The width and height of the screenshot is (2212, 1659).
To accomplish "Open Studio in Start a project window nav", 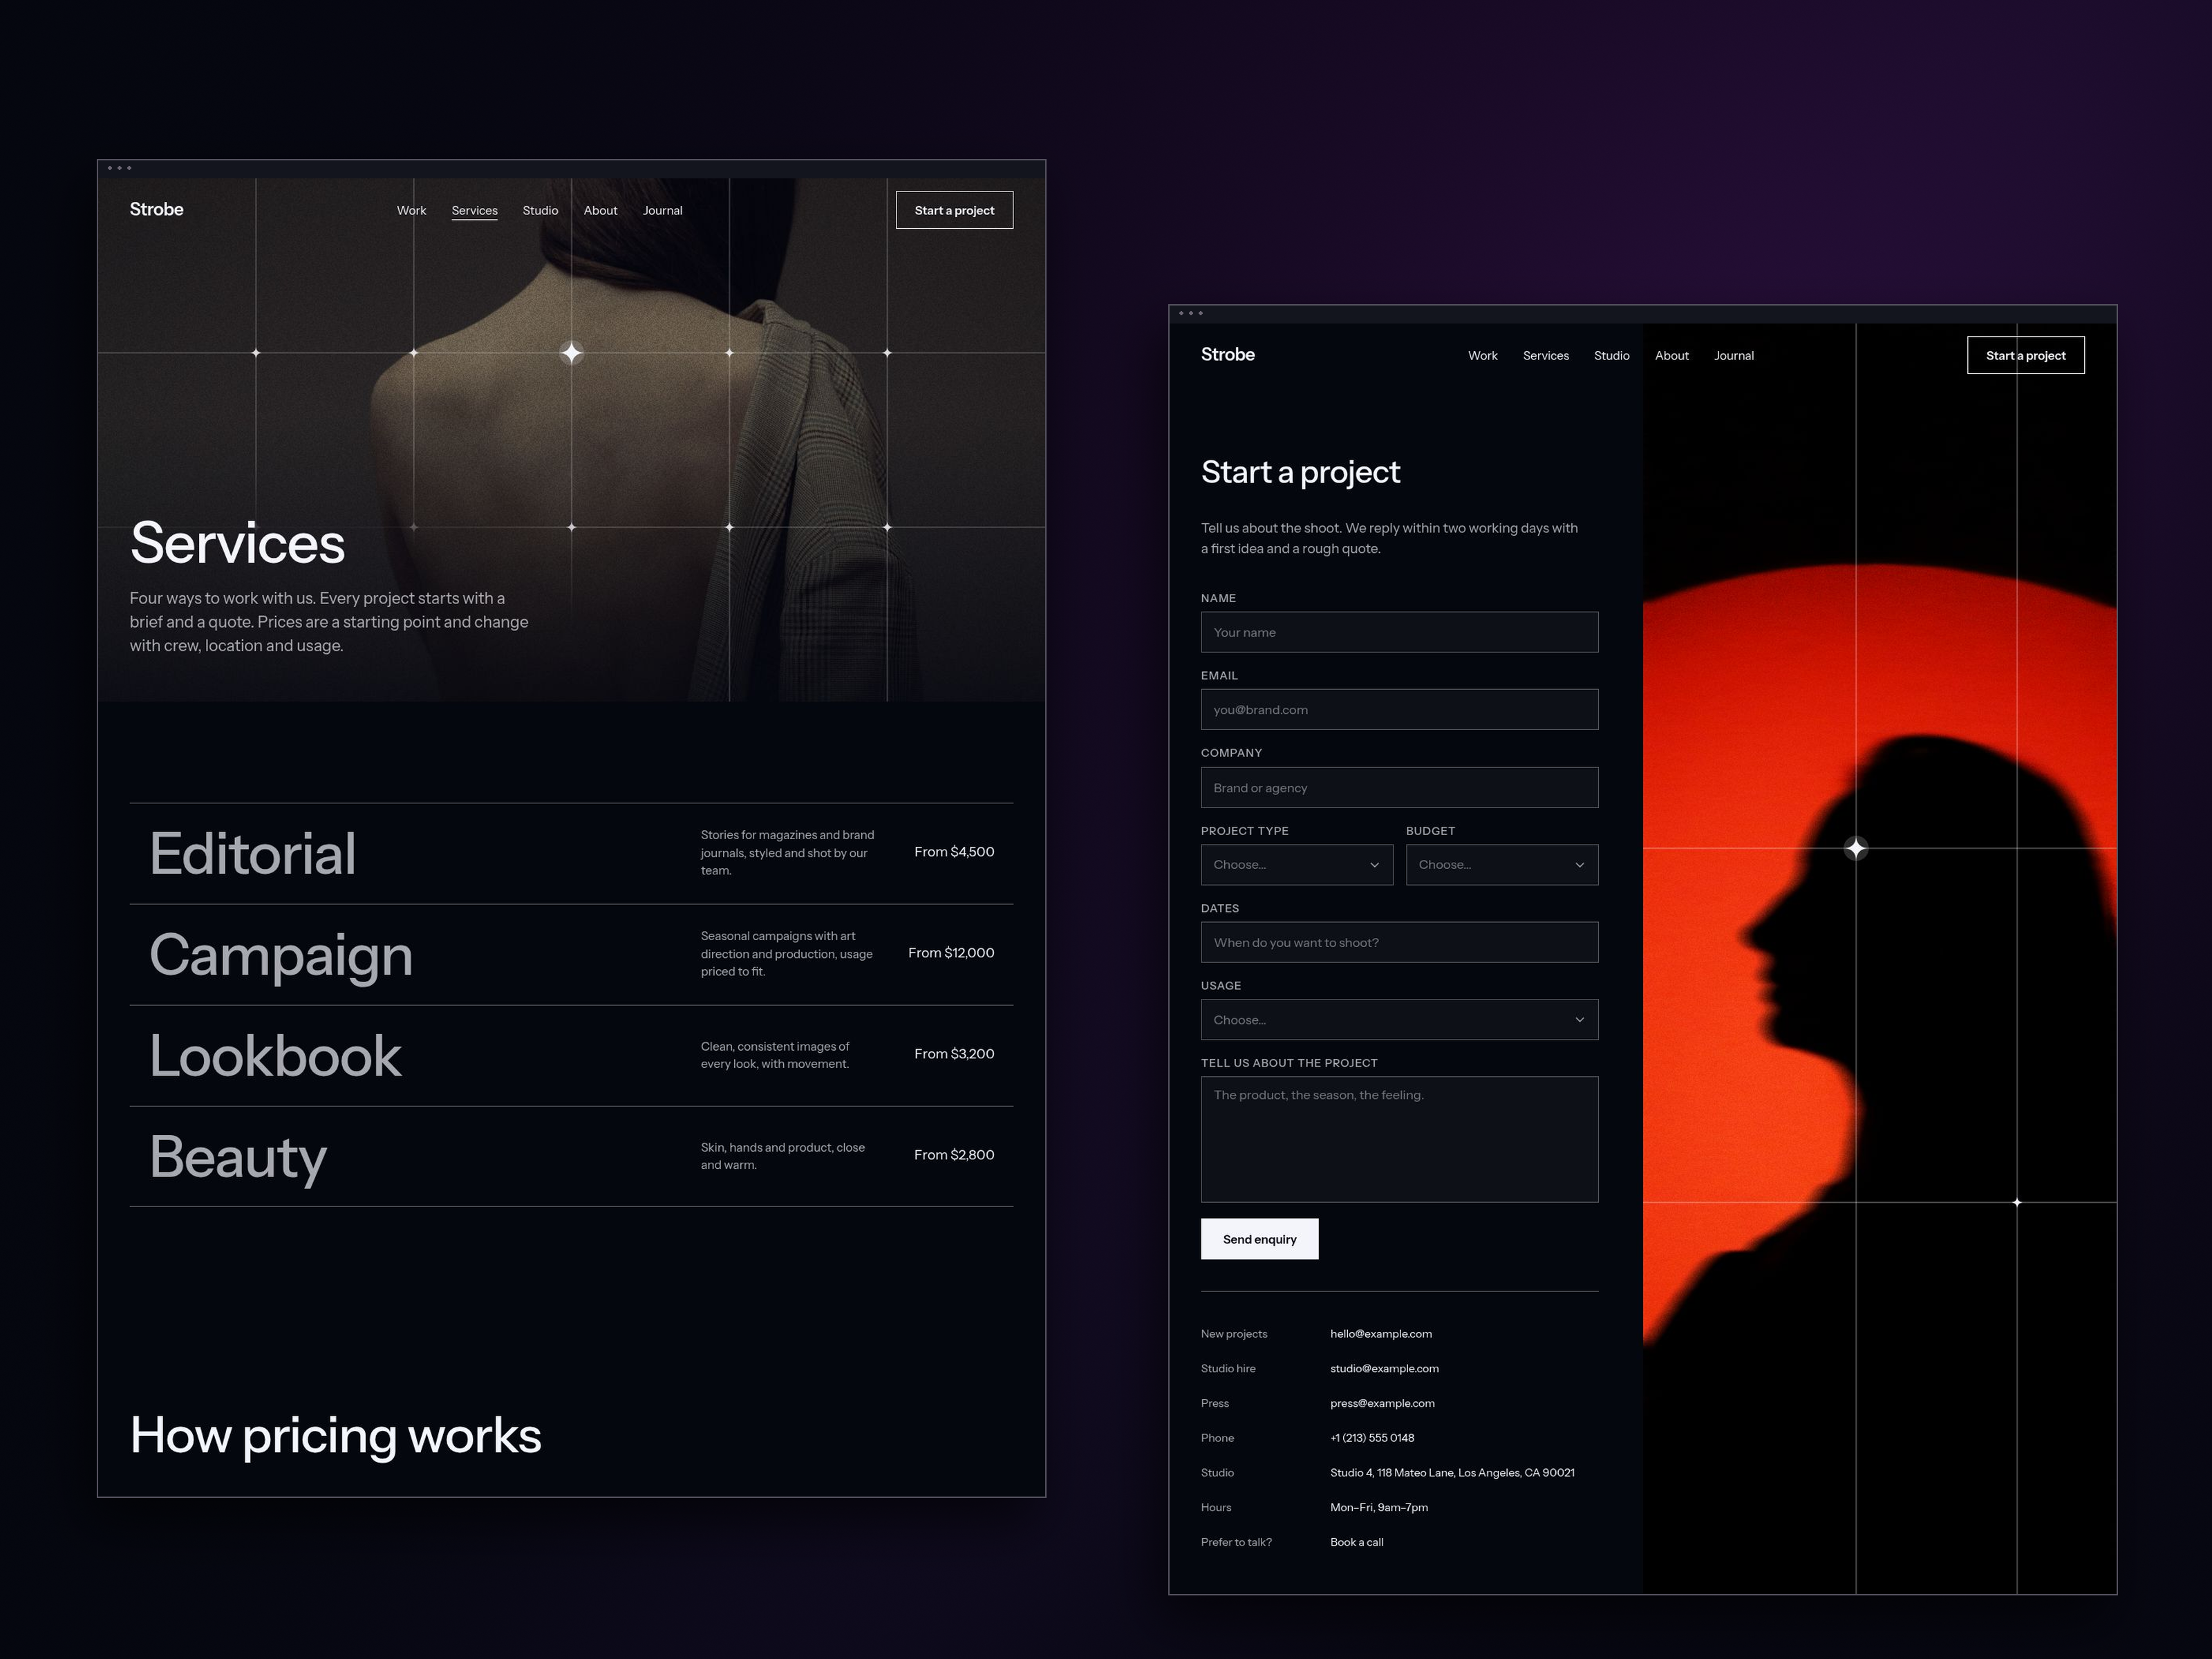I will click(1611, 355).
